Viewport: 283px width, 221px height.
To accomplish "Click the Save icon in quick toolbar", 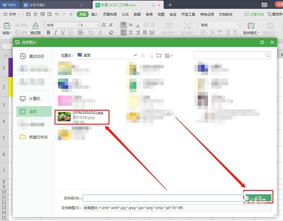I will pyautogui.click(x=28, y=14).
